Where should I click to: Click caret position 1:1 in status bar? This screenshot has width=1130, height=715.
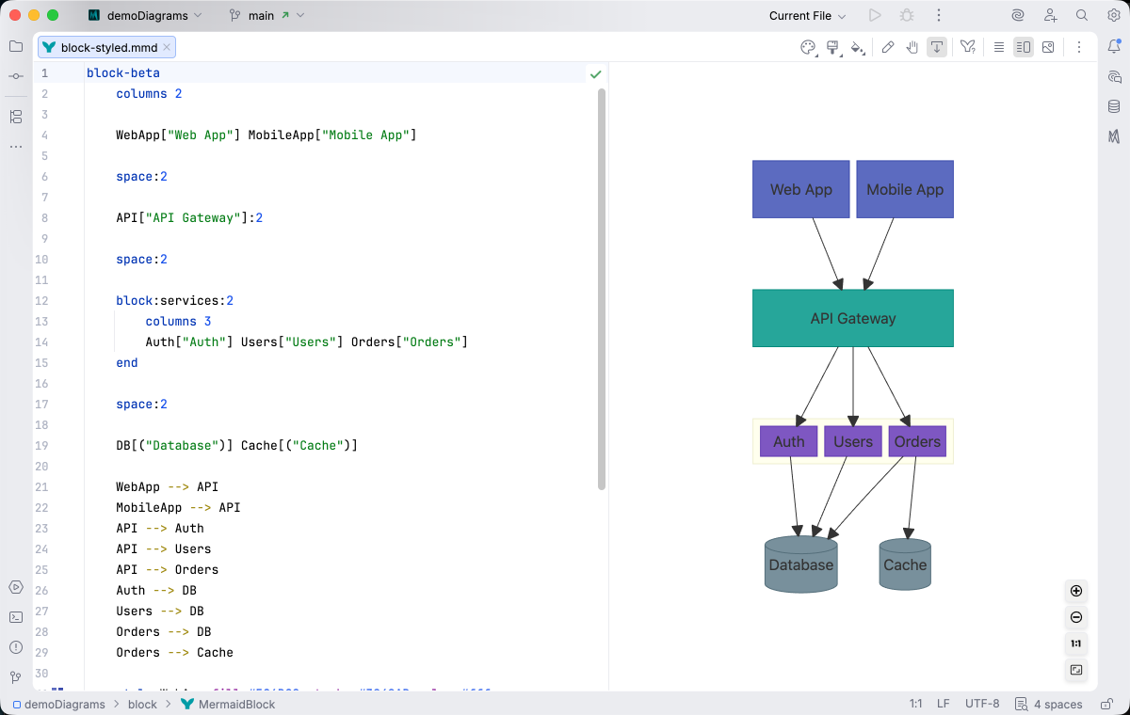click(x=915, y=704)
